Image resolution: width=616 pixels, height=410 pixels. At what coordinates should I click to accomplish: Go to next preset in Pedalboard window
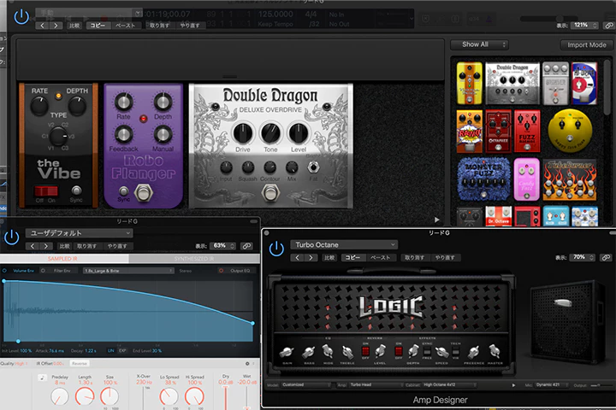(56, 26)
